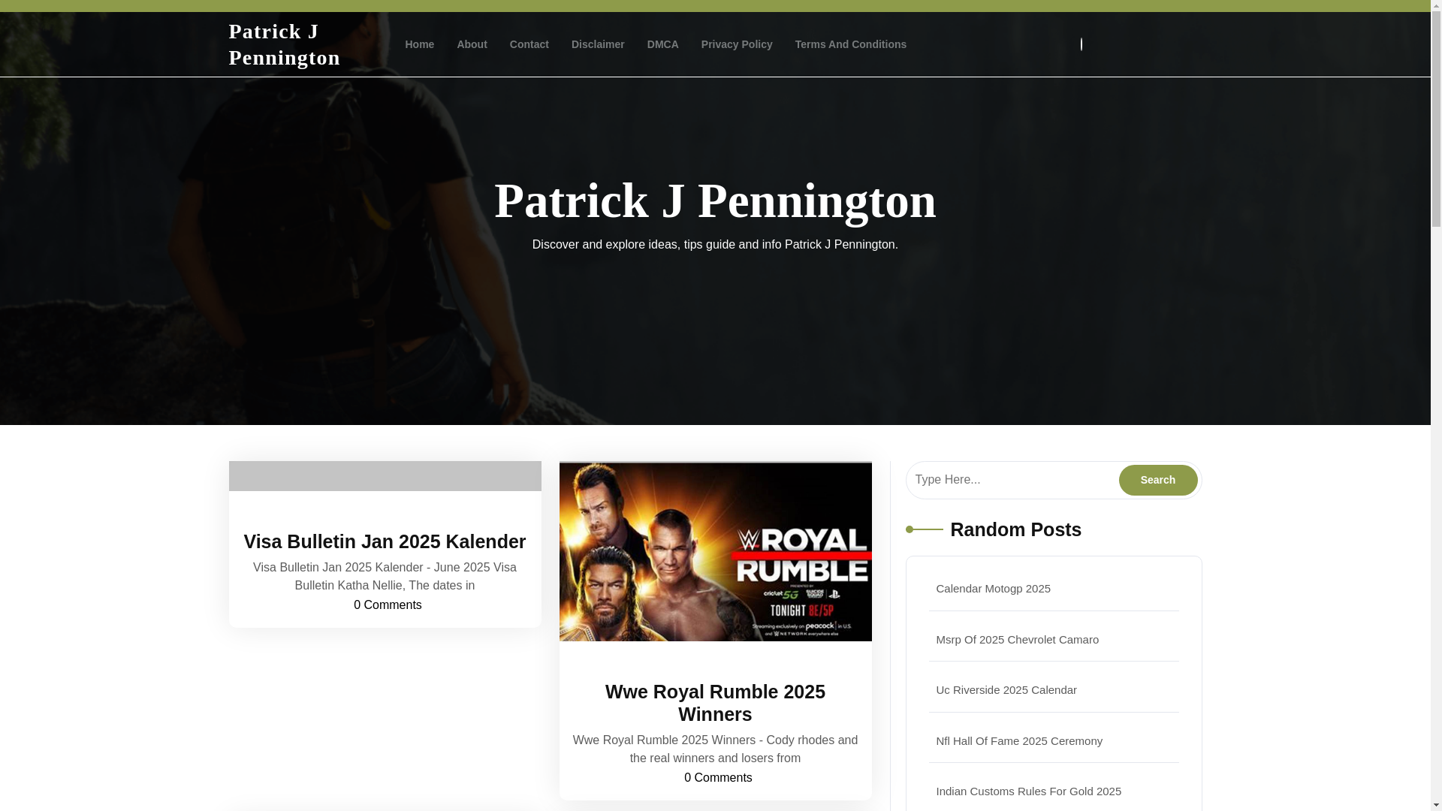The image size is (1442, 811).
Task: Open Uc Riverside 2025 Calendar link
Action: (1006, 690)
